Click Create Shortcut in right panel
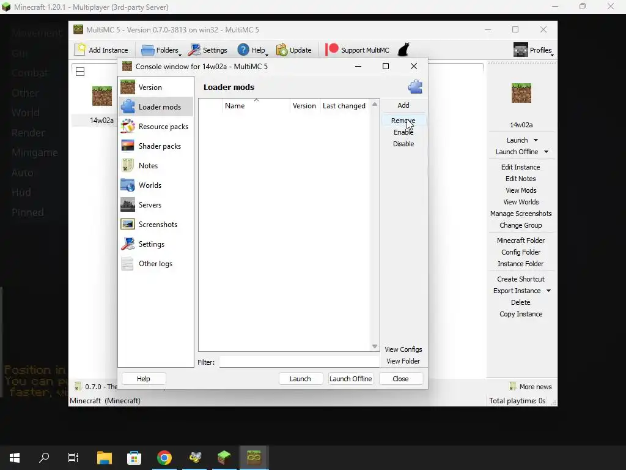Screen dimensions: 626x470 [x=521, y=279]
